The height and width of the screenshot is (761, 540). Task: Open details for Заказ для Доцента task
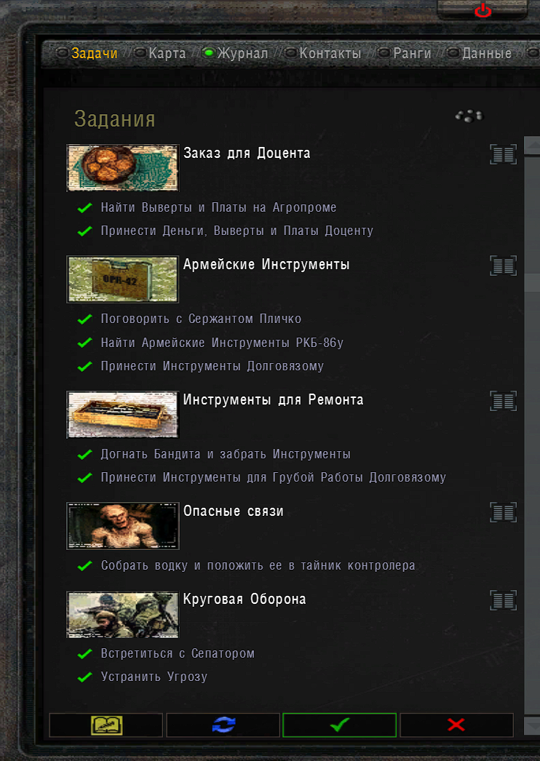pos(503,154)
